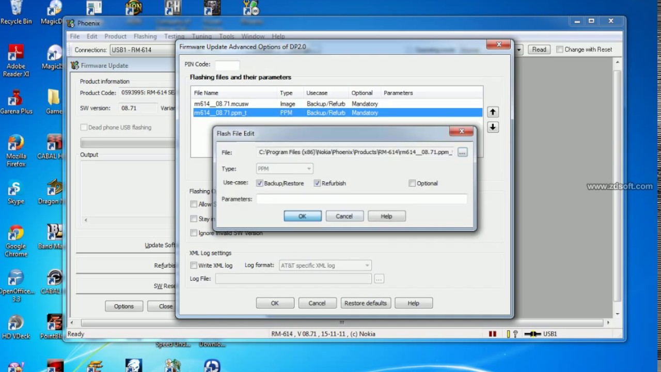The height and width of the screenshot is (372, 661).
Task: Select rm614__08.71.ppm_t file row
Action: pyautogui.click(x=338, y=113)
